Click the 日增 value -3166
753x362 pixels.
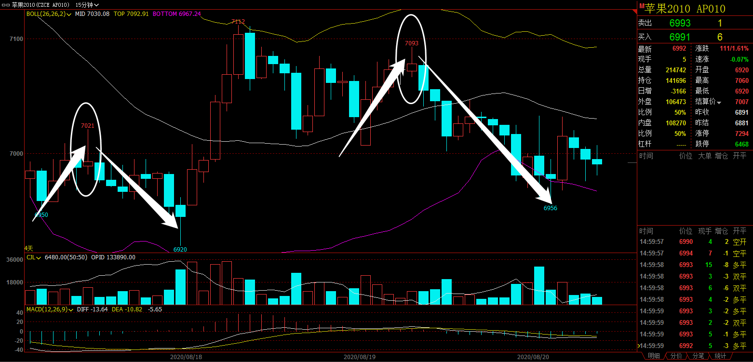(x=677, y=91)
